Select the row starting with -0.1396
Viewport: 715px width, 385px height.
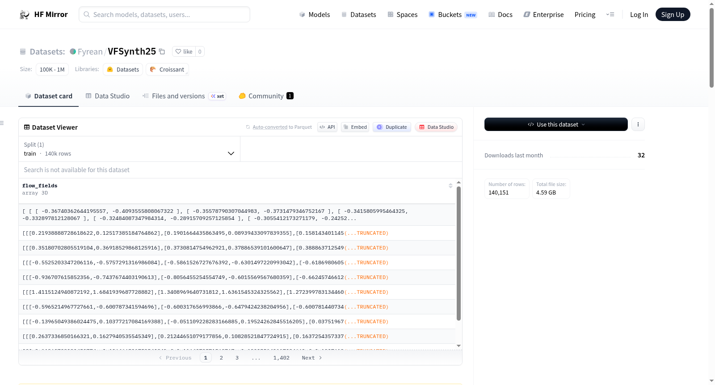point(237,322)
